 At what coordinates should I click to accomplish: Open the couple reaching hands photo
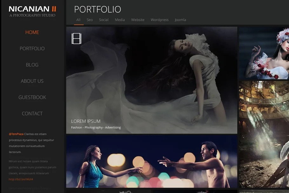click(x=151, y=162)
